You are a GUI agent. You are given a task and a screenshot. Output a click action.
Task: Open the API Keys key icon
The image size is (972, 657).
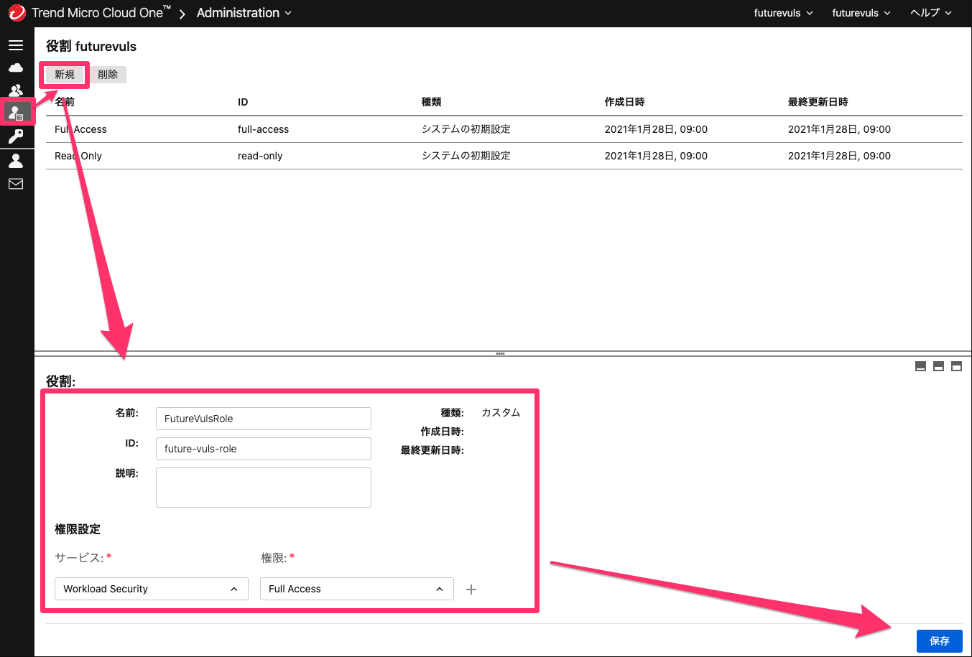click(x=16, y=136)
